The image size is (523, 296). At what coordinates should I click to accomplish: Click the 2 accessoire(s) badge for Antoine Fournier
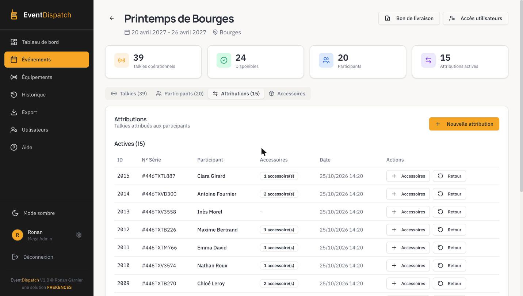(x=279, y=194)
